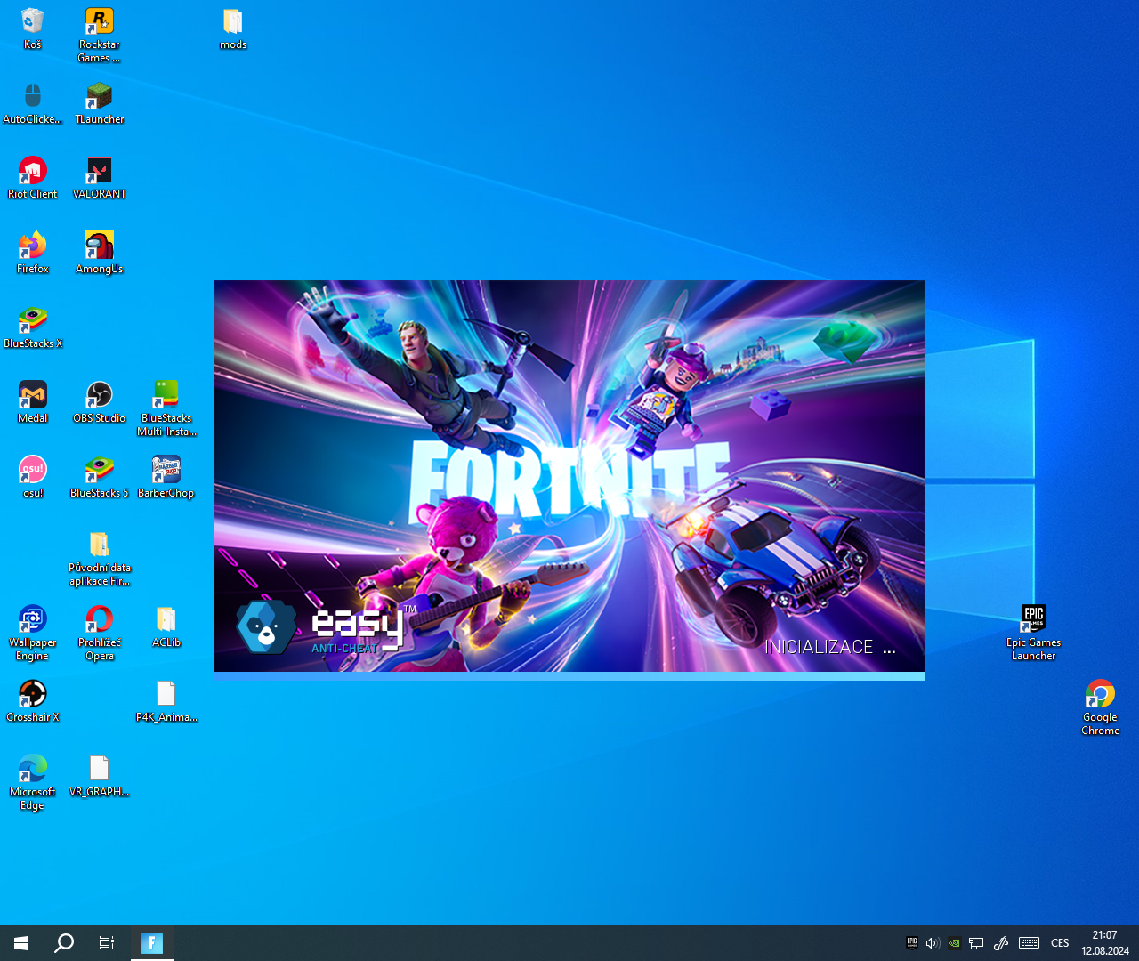Select the Riot Client desktop icon
Viewport: 1139px width, 961px height.
(x=33, y=178)
